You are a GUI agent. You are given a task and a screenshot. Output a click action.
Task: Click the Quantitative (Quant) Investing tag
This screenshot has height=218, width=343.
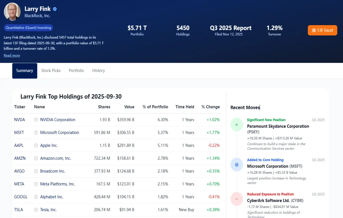29,28
